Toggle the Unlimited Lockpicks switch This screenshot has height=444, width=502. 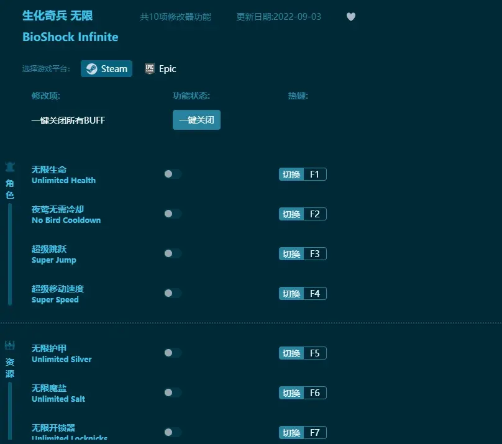pos(173,432)
